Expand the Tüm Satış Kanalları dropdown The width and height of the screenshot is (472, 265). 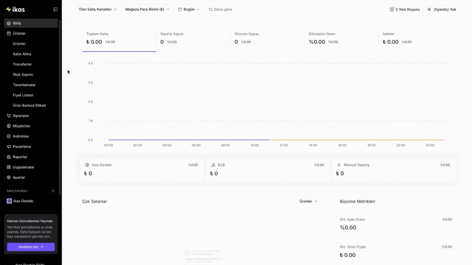(98, 9)
